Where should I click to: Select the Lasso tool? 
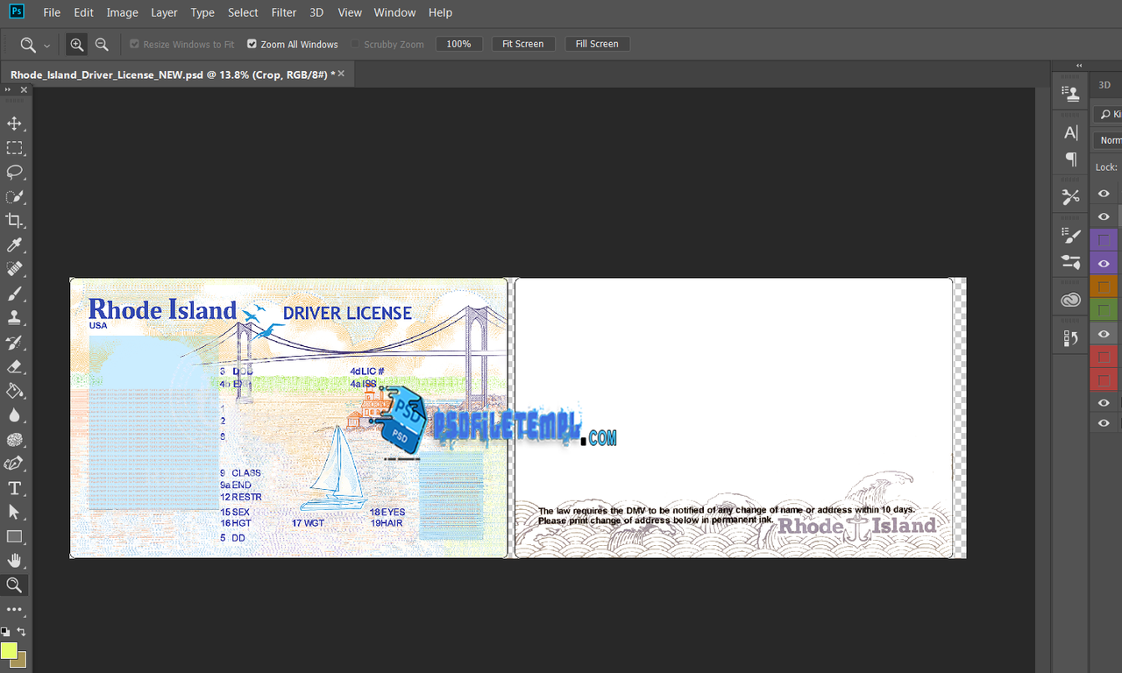pyautogui.click(x=14, y=172)
